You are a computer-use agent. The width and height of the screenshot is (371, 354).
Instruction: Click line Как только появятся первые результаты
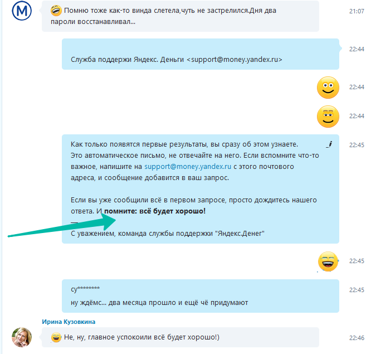184,144
